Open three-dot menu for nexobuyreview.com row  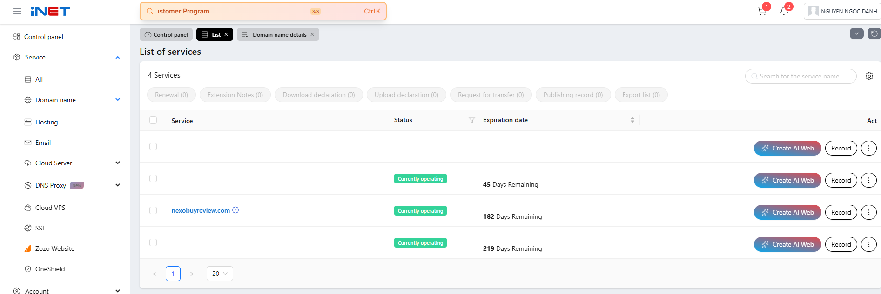(868, 212)
